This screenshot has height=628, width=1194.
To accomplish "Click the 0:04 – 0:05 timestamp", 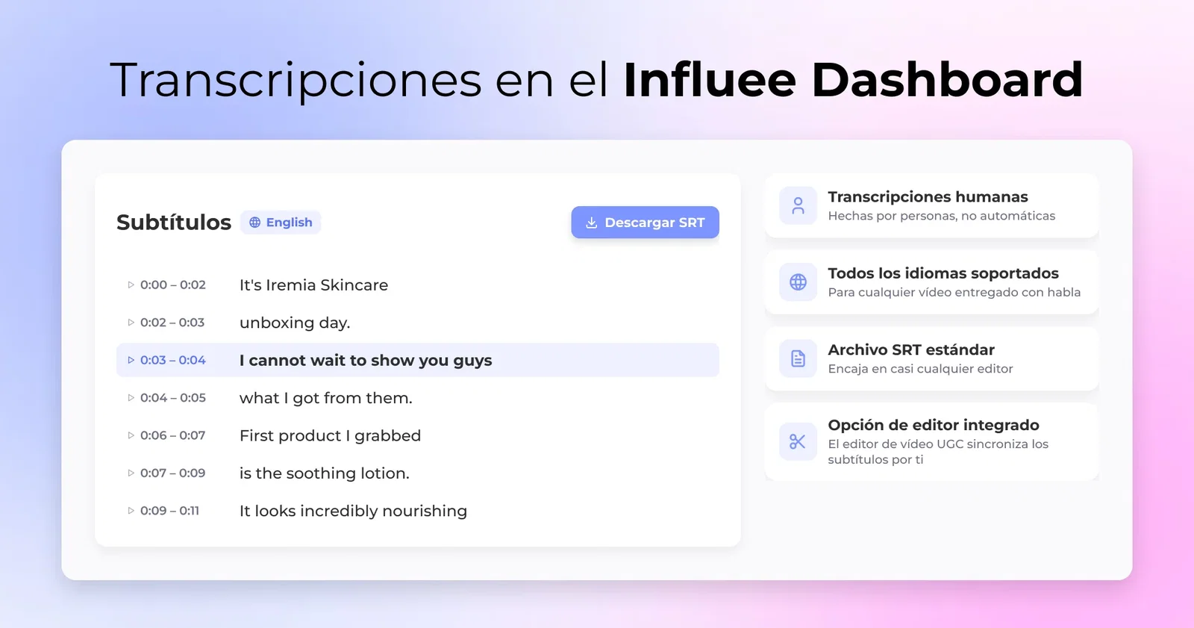I will click(x=173, y=398).
